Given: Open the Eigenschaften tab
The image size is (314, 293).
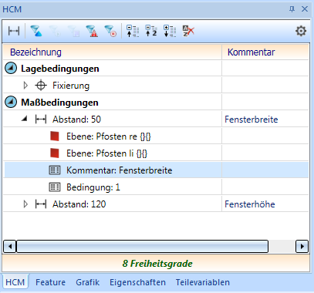Looking at the screenshot, I should pos(137,282).
